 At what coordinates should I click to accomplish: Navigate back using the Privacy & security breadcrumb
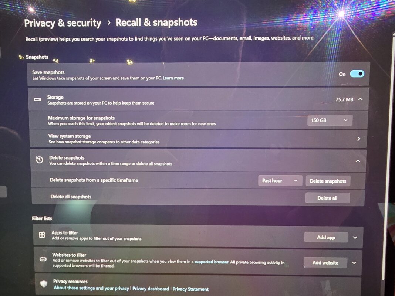pos(63,23)
